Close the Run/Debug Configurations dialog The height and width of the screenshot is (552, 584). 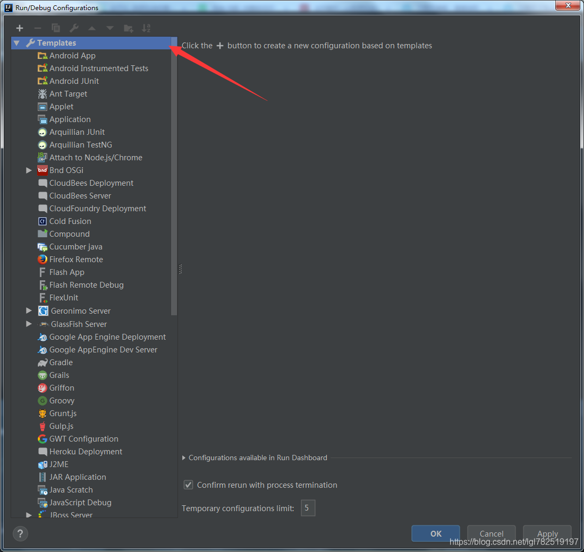pyautogui.click(x=568, y=5)
